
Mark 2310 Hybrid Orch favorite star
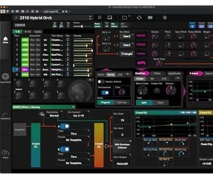point(16,18)
